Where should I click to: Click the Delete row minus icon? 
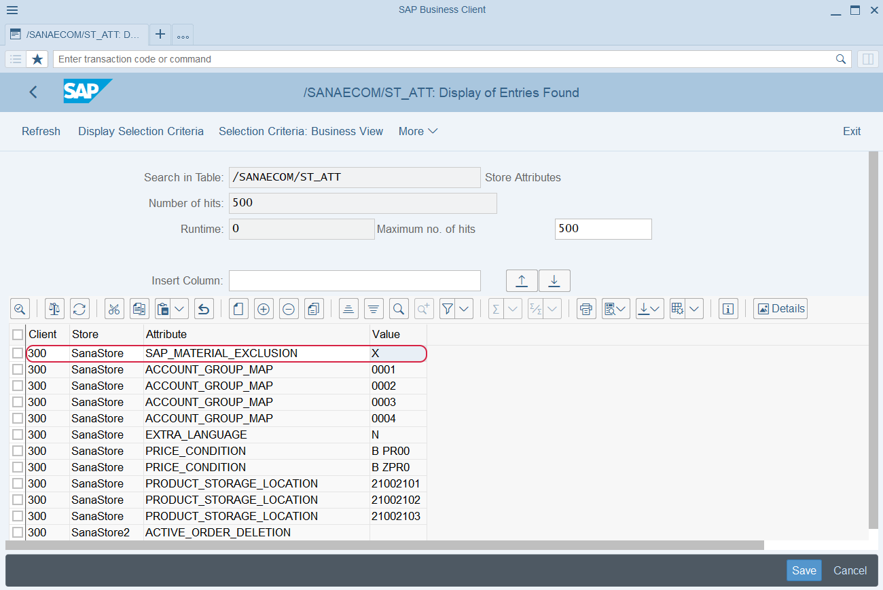(289, 309)
